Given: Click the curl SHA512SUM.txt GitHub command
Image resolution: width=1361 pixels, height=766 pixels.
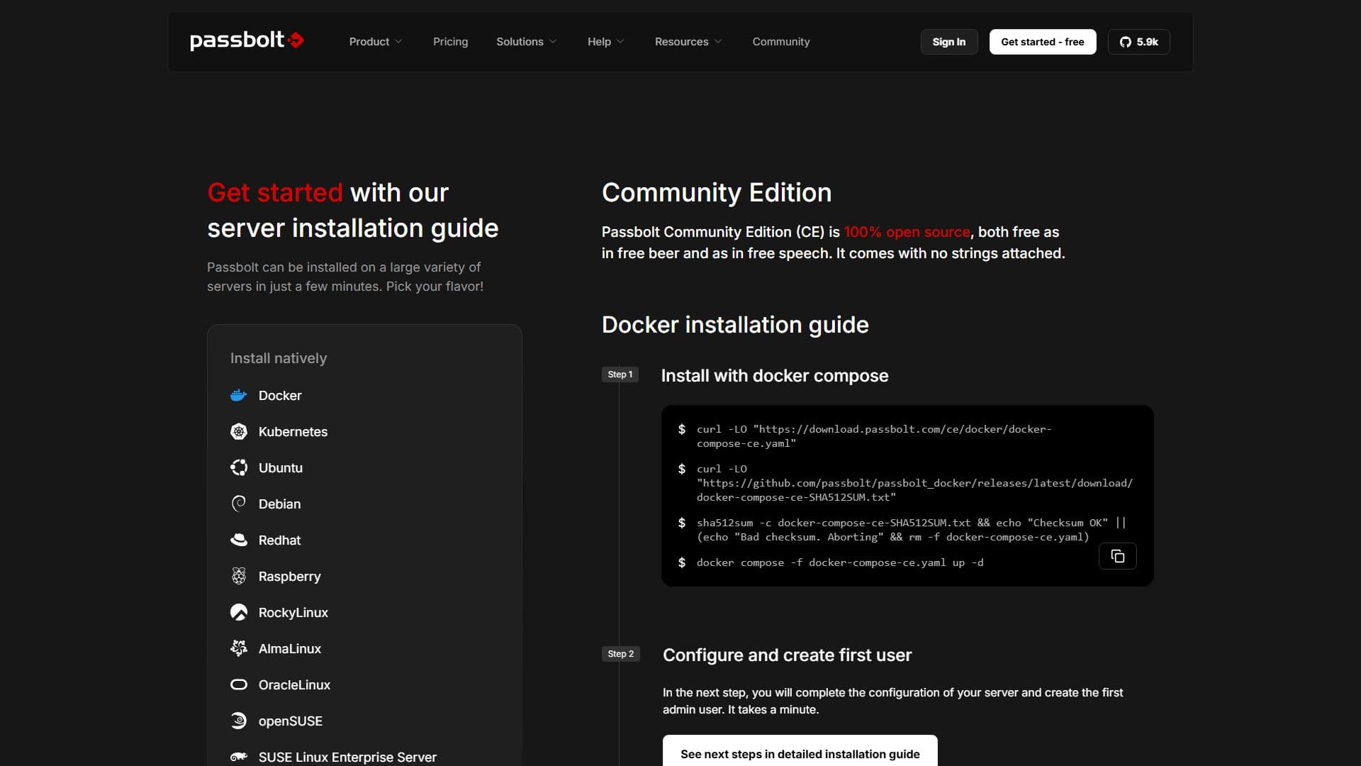Looking at the screenshot, I should coord(914,483).
